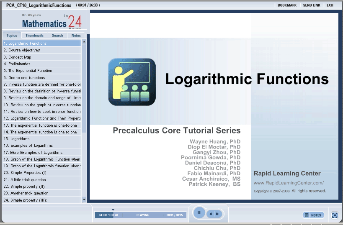This screenshot has height=225, width=343.
Task: Click SEND LINK in top bar
Action: (x=312, y=5)
